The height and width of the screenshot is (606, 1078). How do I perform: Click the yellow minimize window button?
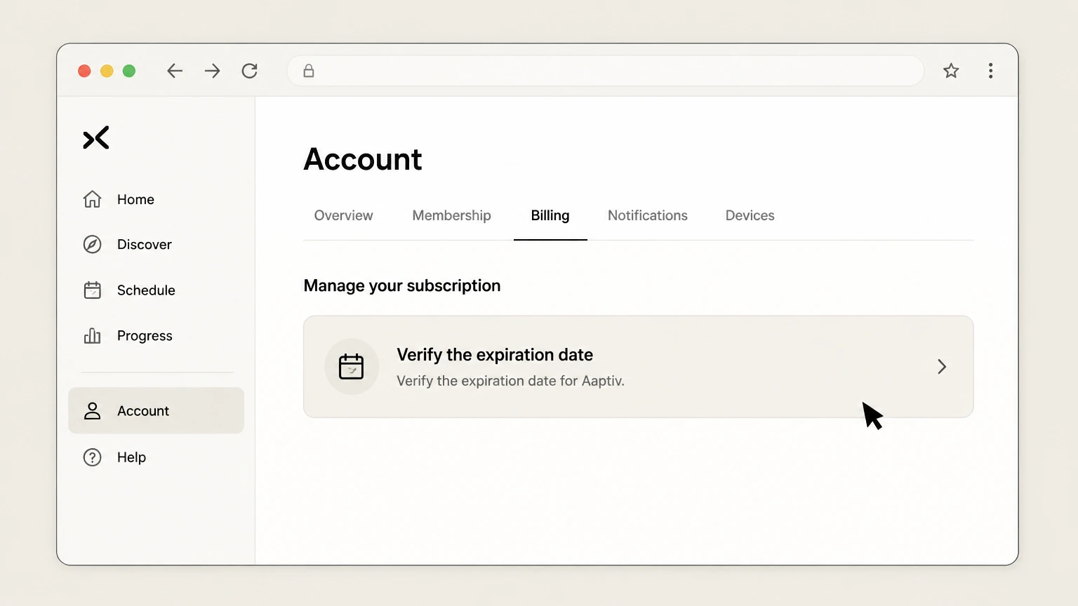(107, 71)
